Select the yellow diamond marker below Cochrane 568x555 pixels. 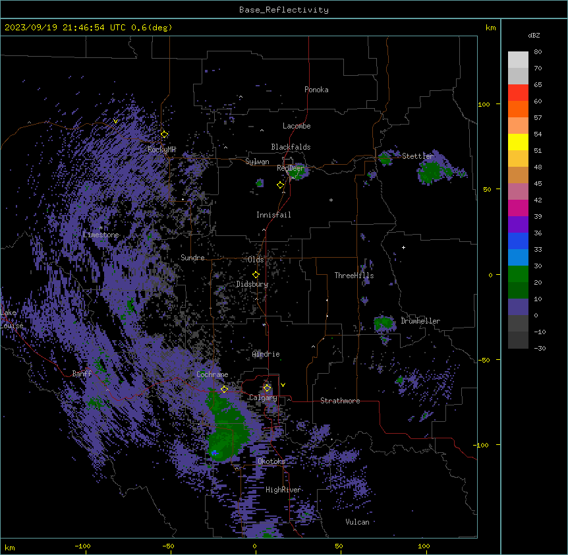click(x=225, y=389)
